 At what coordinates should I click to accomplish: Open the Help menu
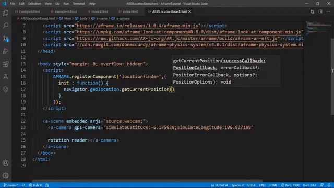[x=92, y=4]
